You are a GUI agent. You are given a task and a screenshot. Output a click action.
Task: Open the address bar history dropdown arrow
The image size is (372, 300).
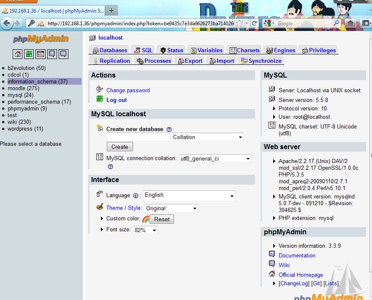(x=247, y=24)
